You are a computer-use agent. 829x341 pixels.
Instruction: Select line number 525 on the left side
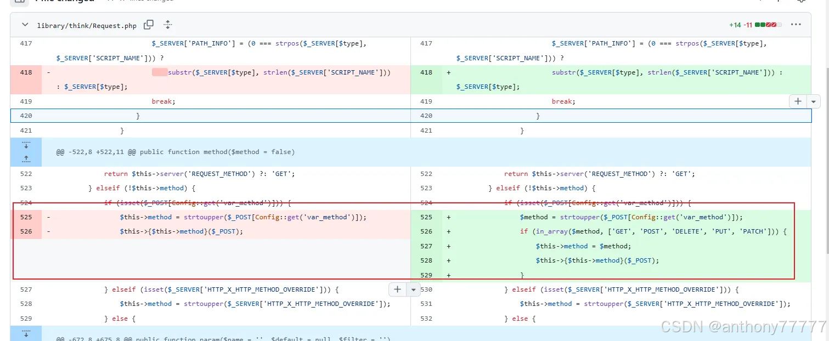(26, 217)
